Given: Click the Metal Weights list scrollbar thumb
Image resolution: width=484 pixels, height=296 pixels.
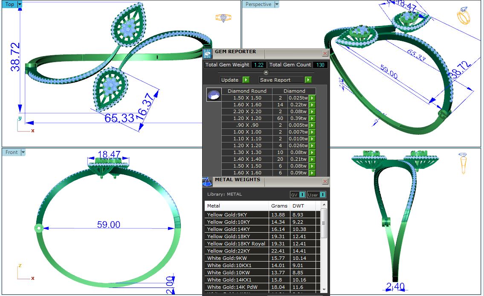Looking at the screenshot, I should click(x=324, y=224).
